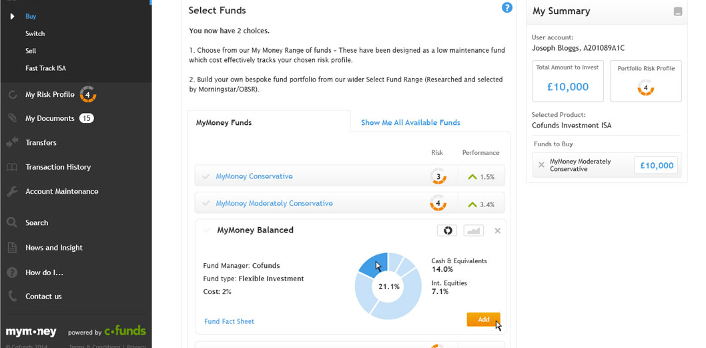Open the Fund Fact Sheet link

pos(229,321)
